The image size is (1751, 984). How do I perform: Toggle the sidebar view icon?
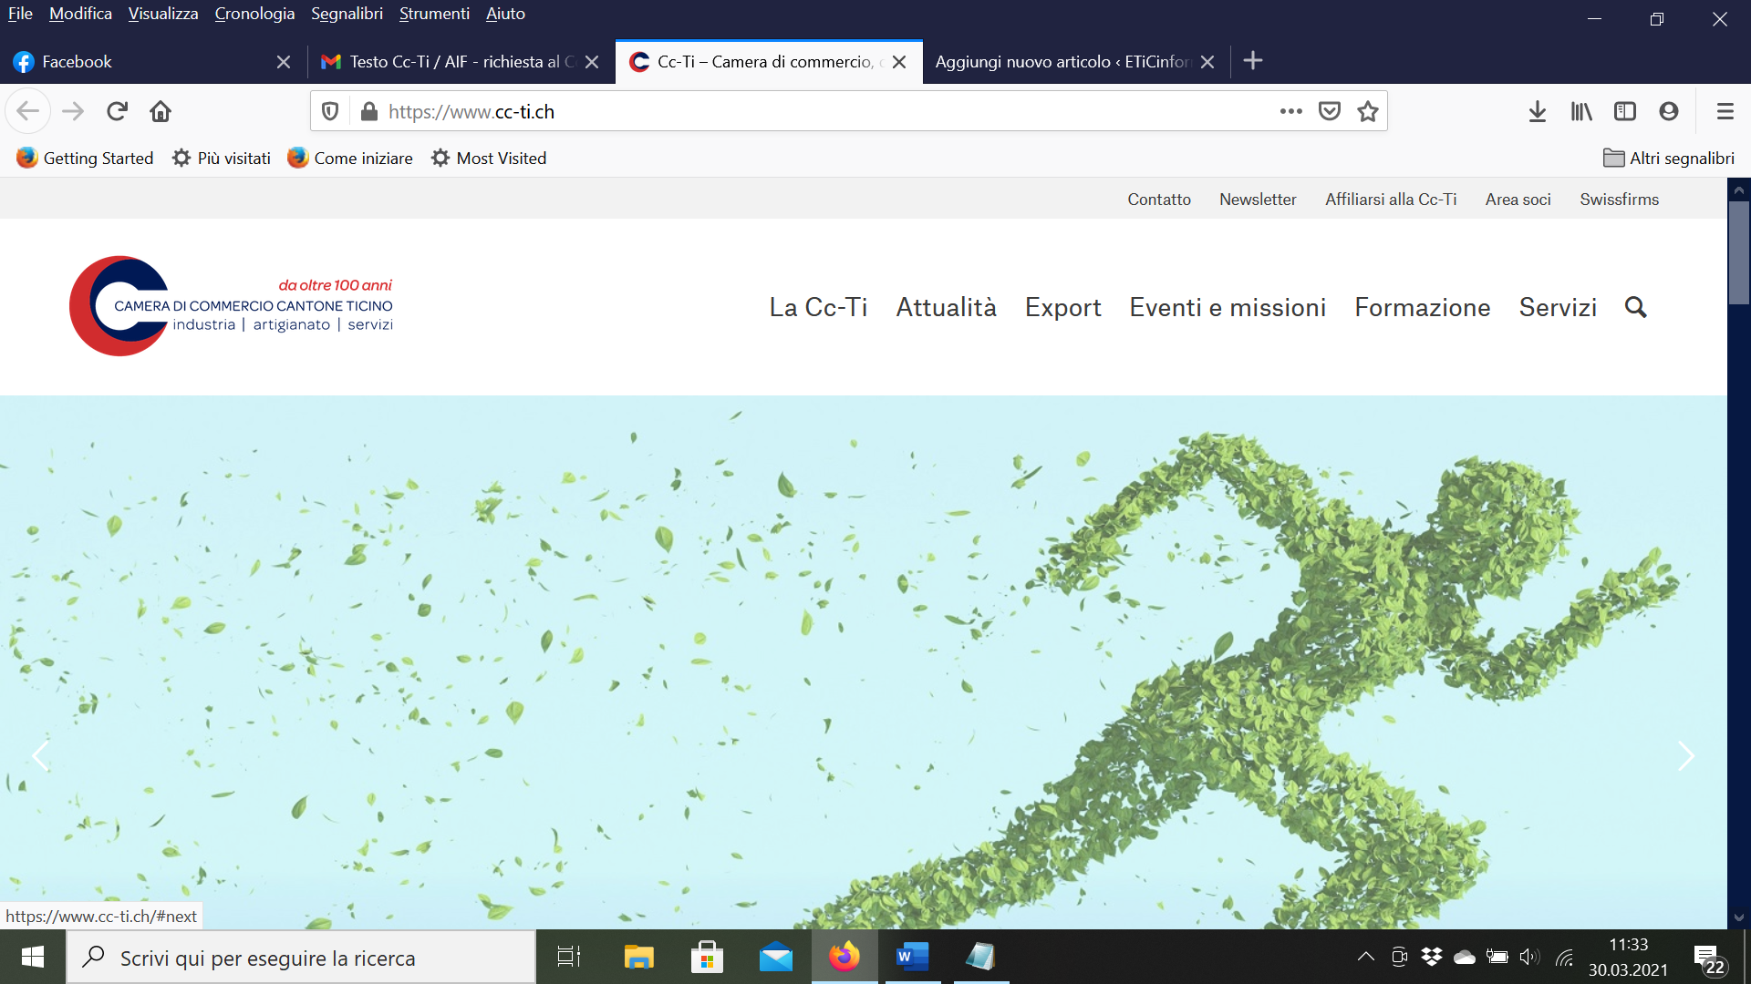[x=1625, y=111]
